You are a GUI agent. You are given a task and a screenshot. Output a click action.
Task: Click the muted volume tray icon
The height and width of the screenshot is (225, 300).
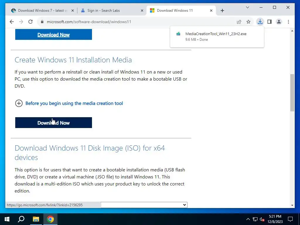click(262, 219)
